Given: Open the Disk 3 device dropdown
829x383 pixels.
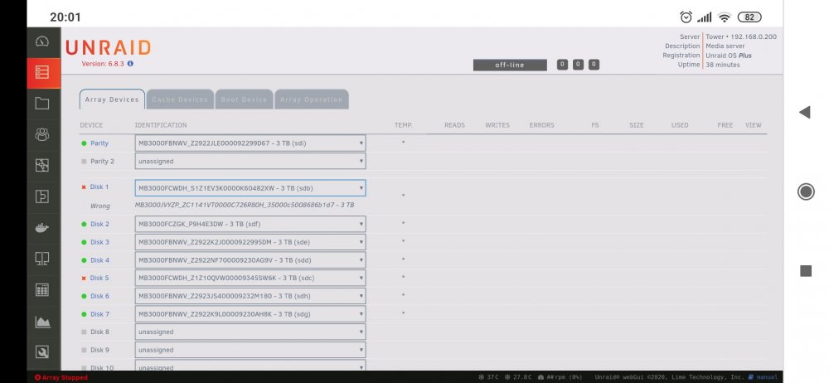Looking at the screenshot, I should (250, 242).
